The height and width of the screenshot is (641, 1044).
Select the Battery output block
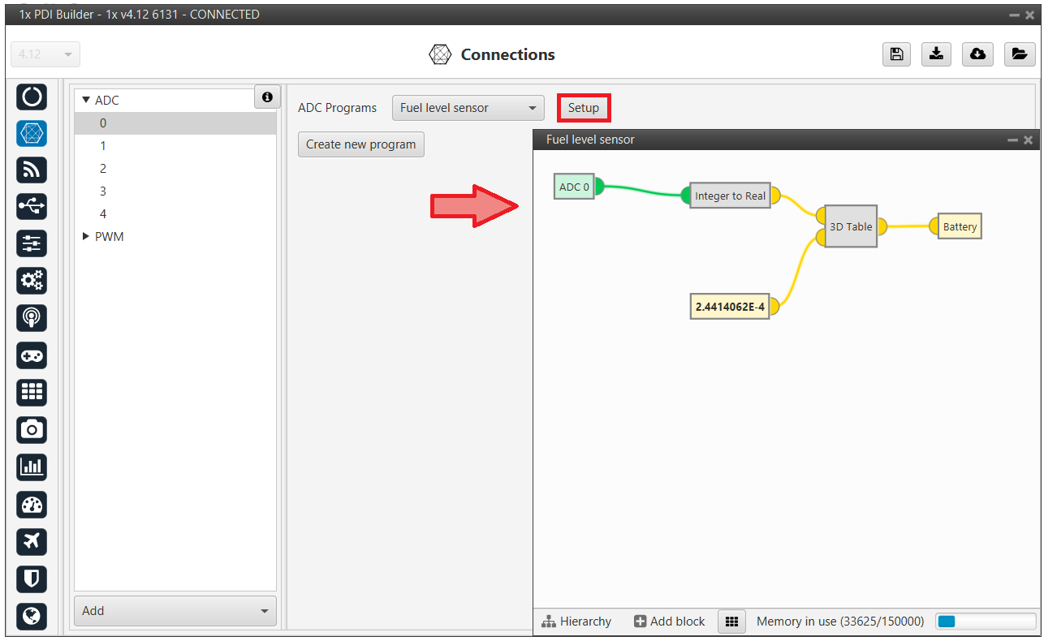click(x=960, y=226)
